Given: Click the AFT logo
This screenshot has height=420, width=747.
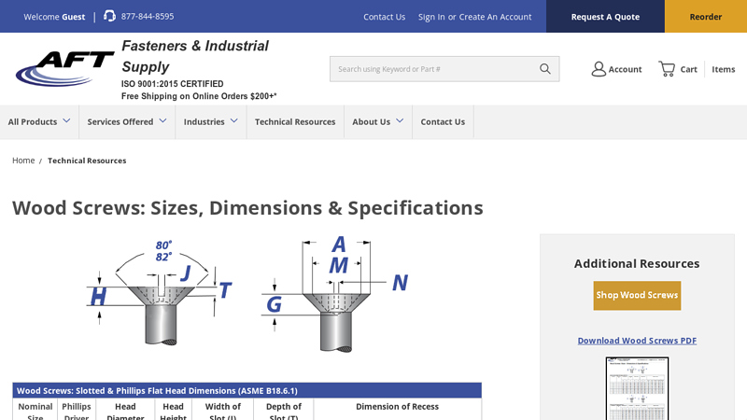Looking at the screenshot, I should (x=65, y=69).
